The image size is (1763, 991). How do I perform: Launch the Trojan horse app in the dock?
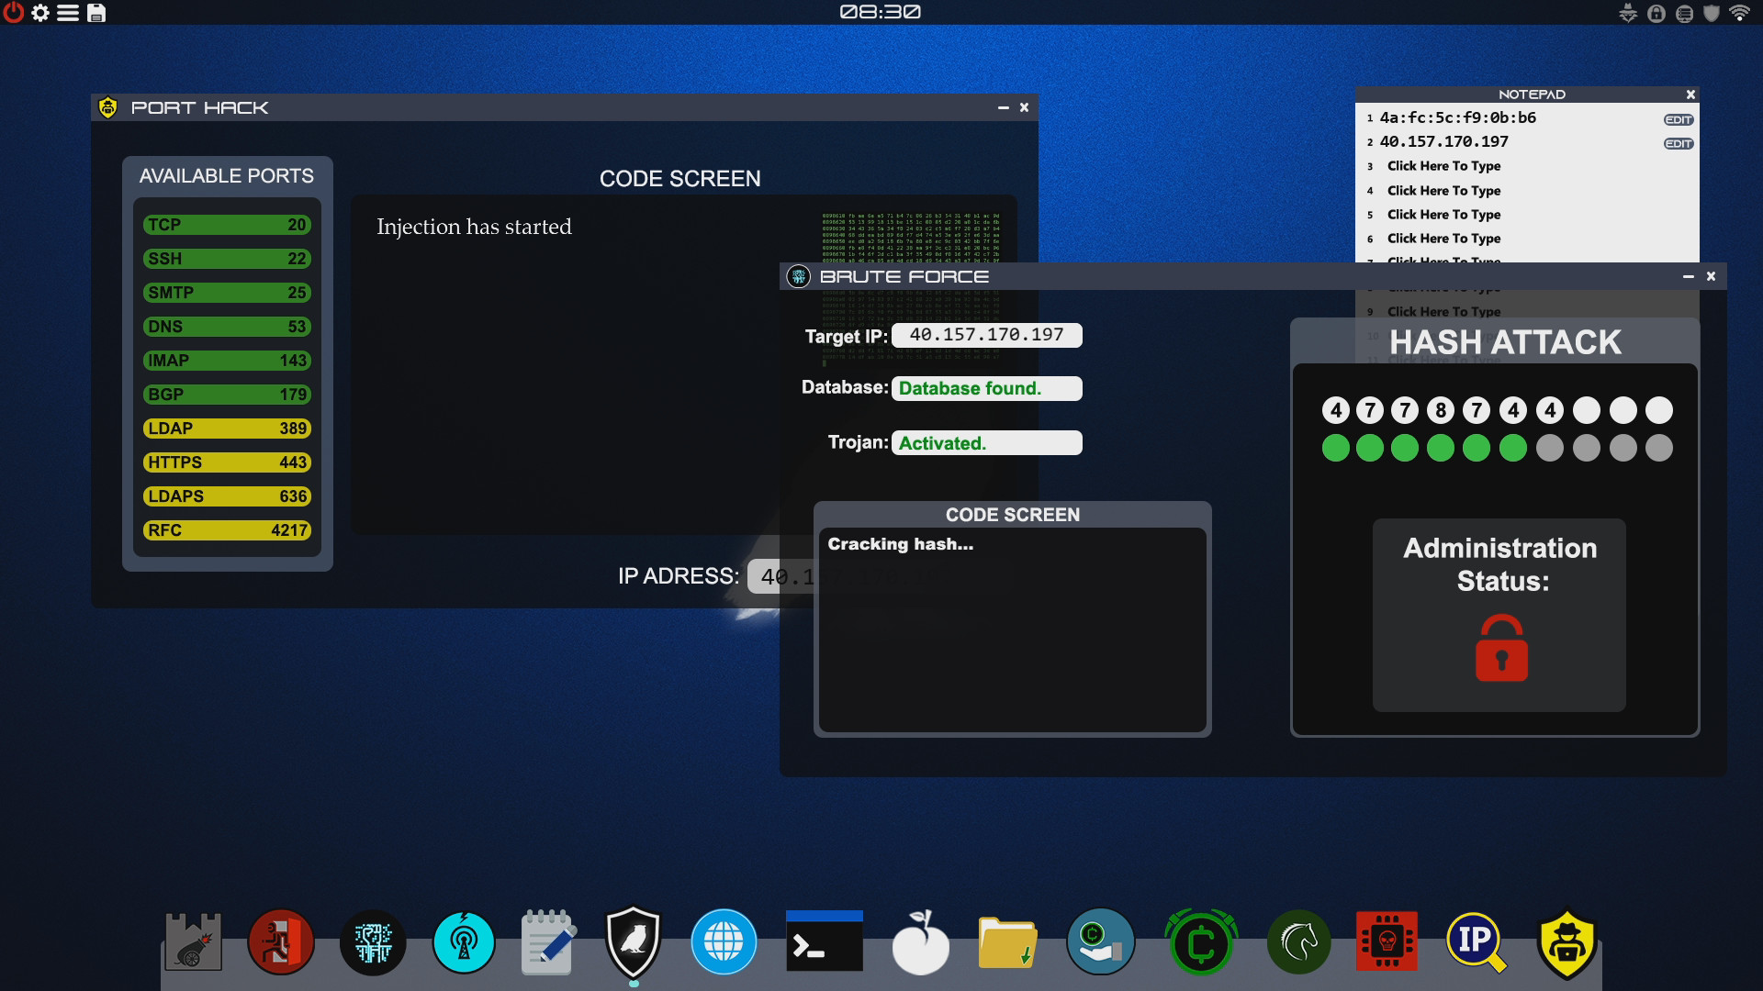(x=1297, y=941)
